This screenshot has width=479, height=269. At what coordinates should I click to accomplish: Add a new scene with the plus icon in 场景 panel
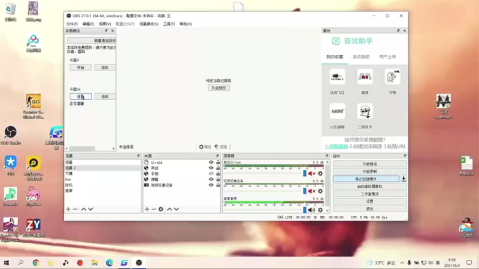[68, 209]
